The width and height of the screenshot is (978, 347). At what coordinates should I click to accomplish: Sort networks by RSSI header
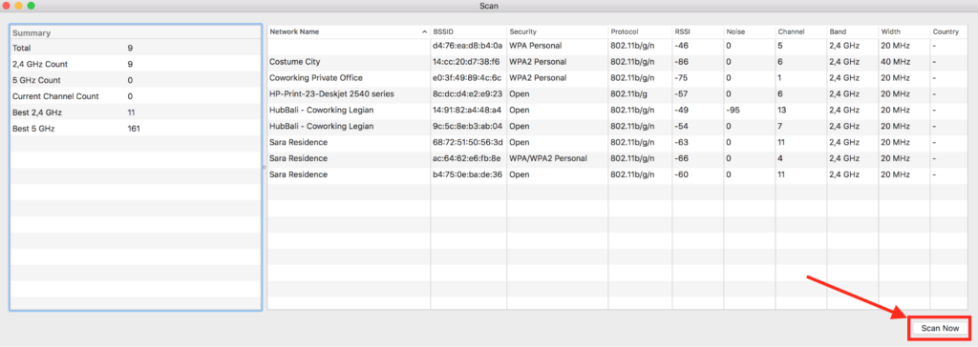(x=697, y=31)
